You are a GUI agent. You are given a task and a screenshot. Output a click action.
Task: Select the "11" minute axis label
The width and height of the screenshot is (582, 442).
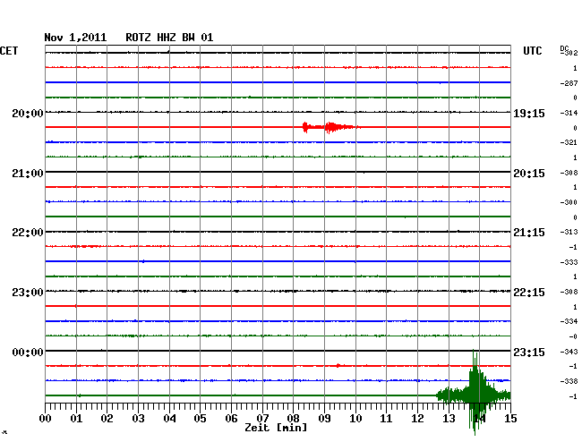(x=386, y=419)
